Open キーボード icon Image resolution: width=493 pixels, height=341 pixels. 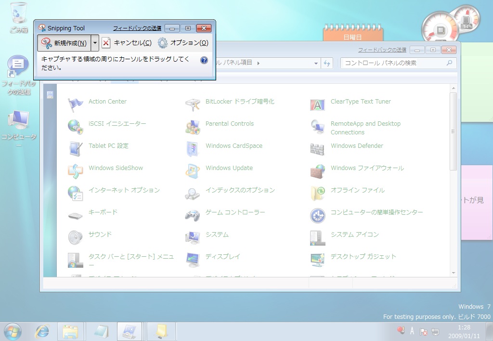[75, 216]
